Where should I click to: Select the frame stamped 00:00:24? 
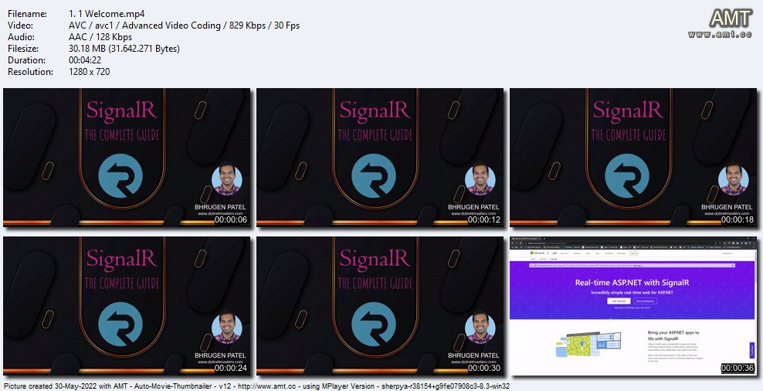(127, 306)
